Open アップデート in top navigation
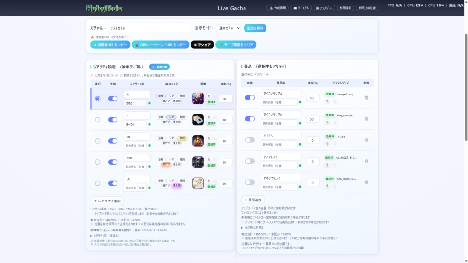 324,8
